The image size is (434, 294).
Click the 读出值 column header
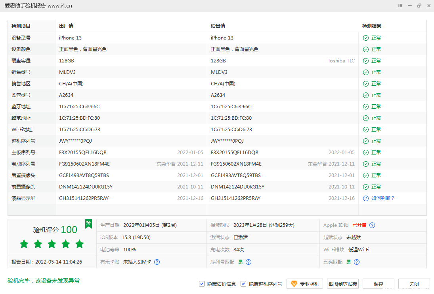pos(218,26)
